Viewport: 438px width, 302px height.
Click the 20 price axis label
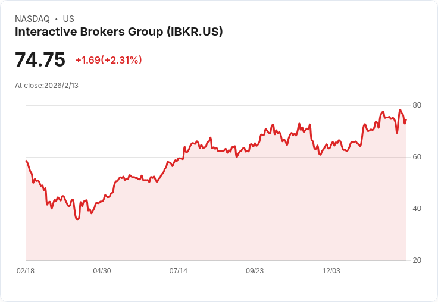(417, 260)
